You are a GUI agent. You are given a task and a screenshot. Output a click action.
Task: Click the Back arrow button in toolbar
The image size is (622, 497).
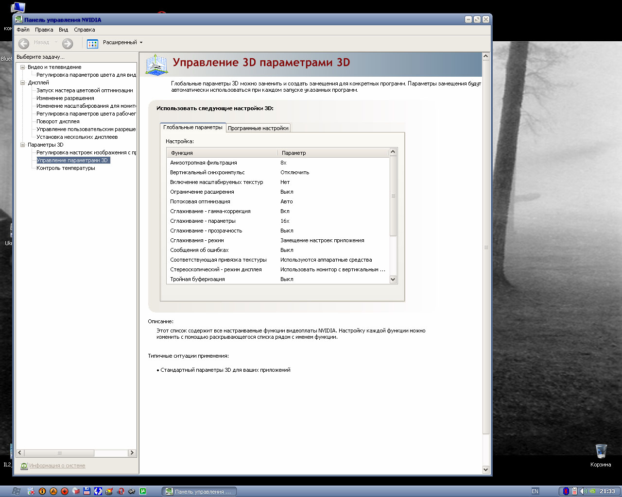[x=24, y=43]
